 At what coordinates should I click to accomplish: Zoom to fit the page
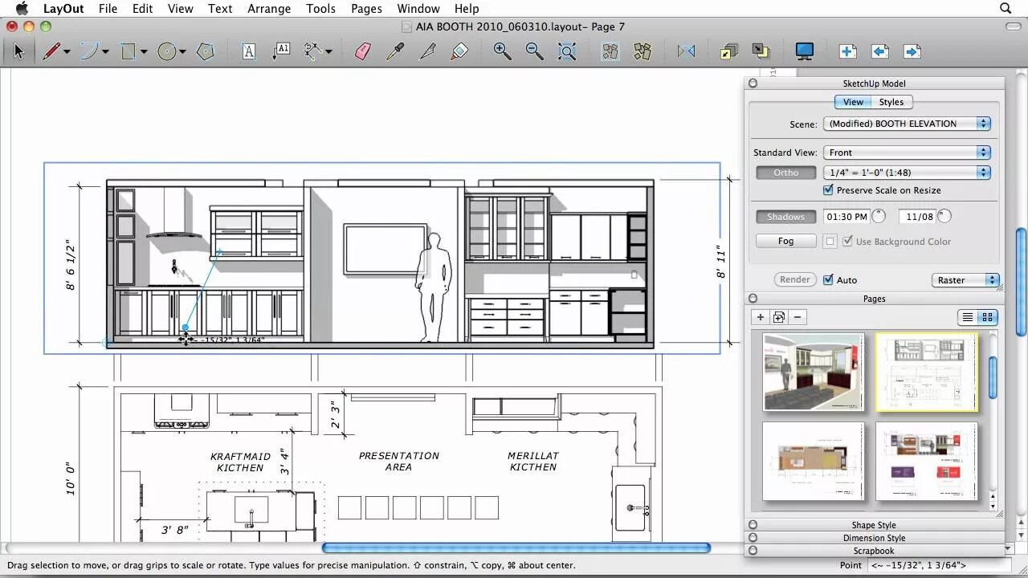pyautogui.click(x=567, y=51)
